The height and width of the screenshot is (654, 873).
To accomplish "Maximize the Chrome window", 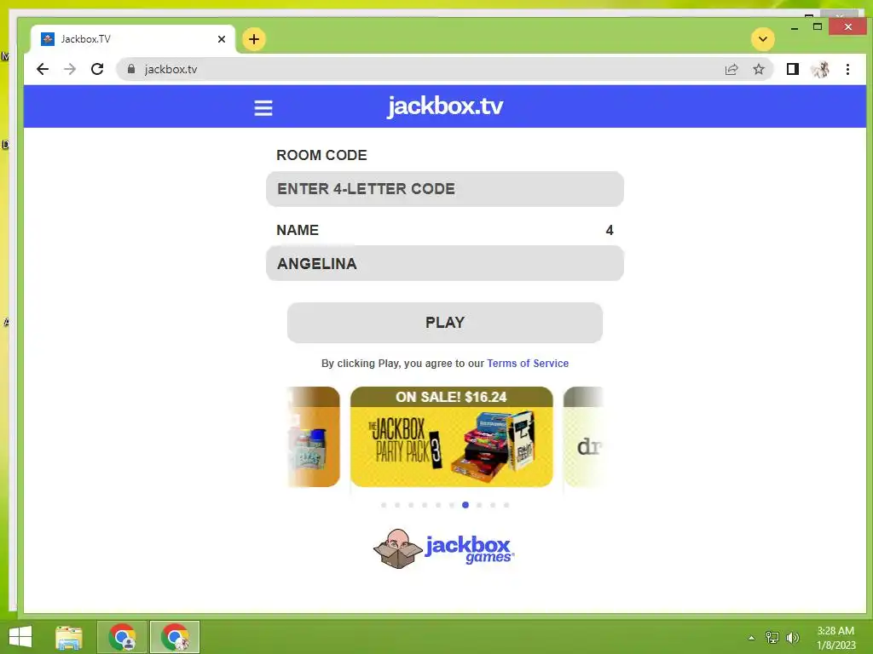I will [818, 26].
